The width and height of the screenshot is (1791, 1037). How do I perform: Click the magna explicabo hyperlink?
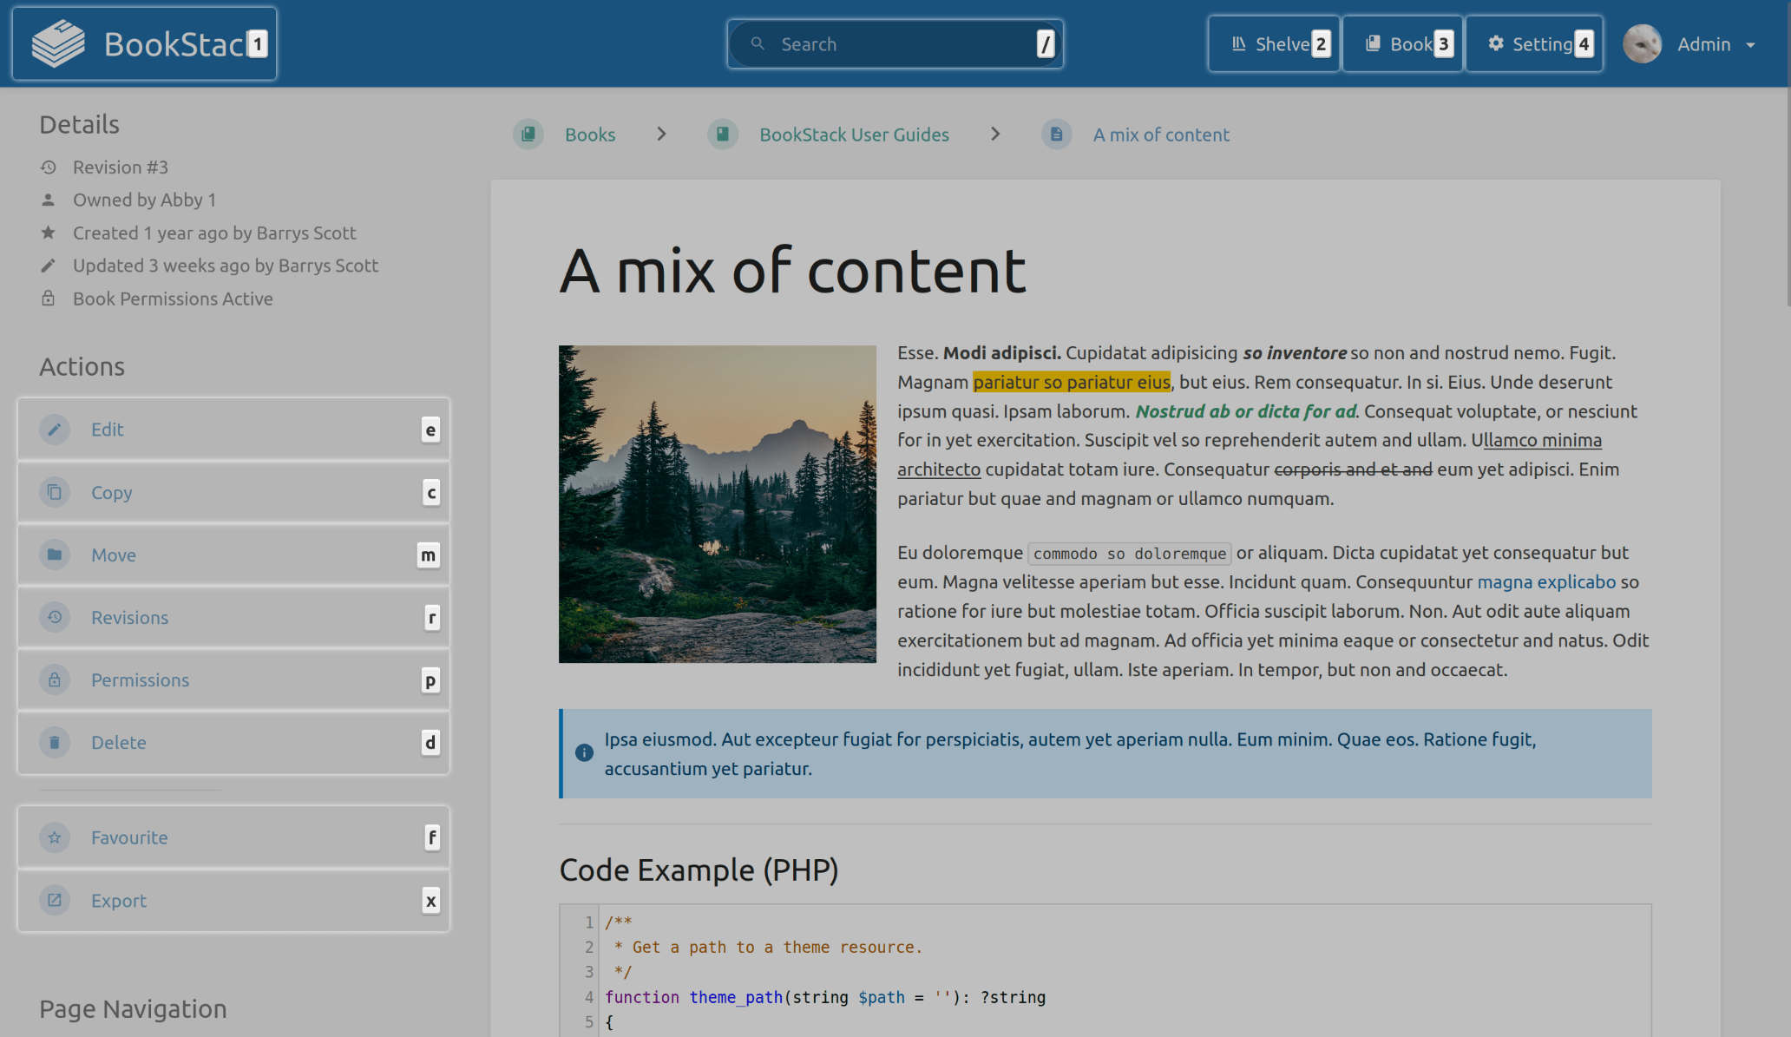click(x=1545, y=581)
